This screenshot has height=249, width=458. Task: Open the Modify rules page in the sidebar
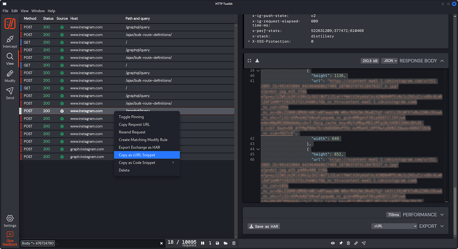[10, 76]
